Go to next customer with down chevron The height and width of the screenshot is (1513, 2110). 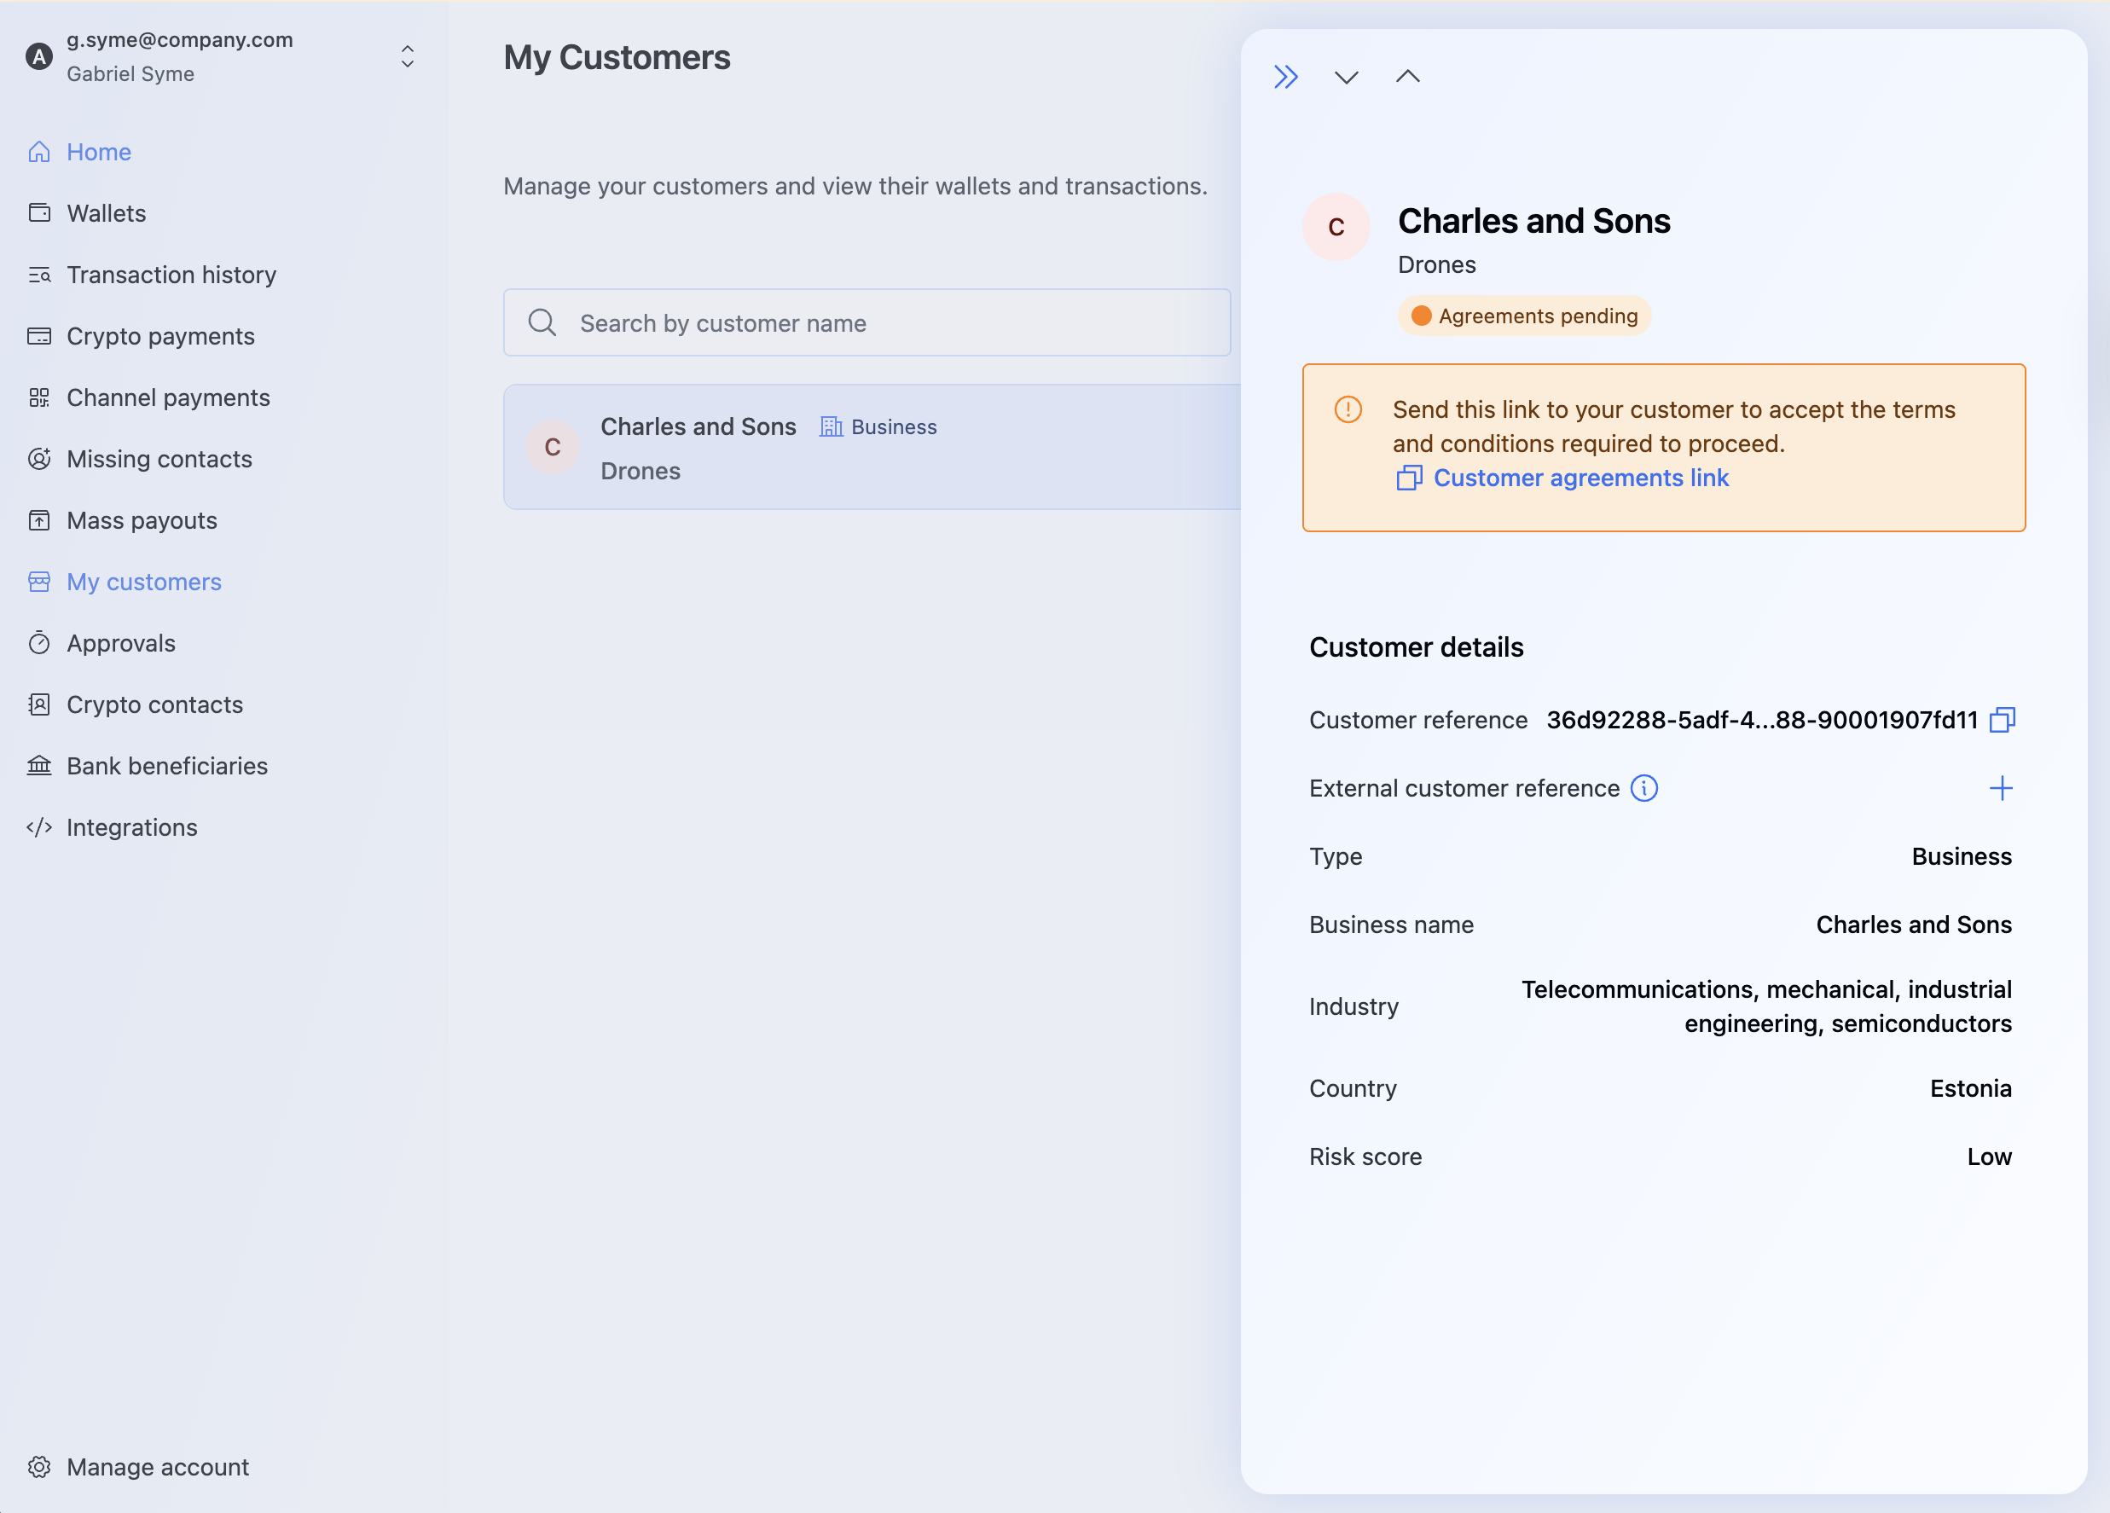click(1346, 76)
